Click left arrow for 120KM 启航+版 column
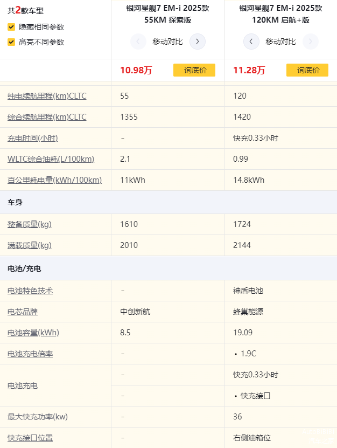This screenshot has height=448, width=337. pyautogui.click(x=251, y=42)
